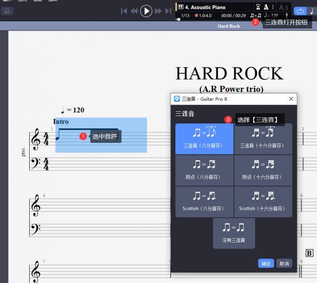Image resolution: width=317 pixels, height=283 pixels.
Task: Pick the Scottish（八分音符）option
Action: pos(204,201)
